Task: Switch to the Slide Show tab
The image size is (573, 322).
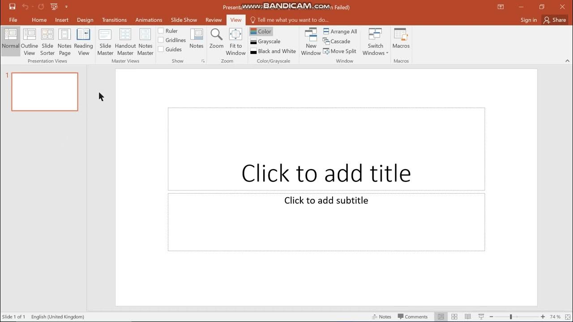Action: 184,20
